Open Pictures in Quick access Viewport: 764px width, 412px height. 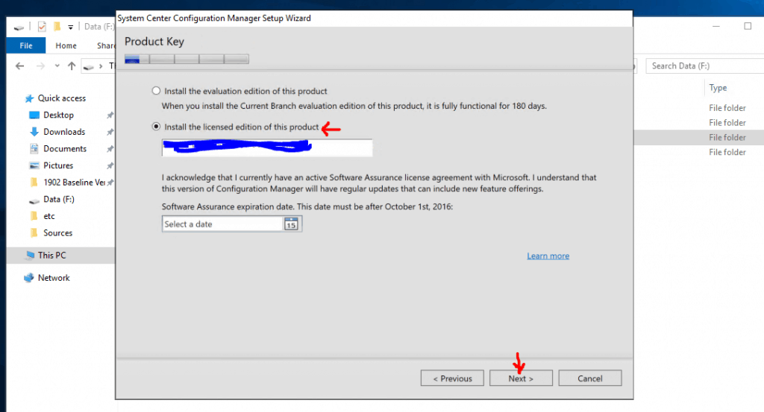point(58,165)
